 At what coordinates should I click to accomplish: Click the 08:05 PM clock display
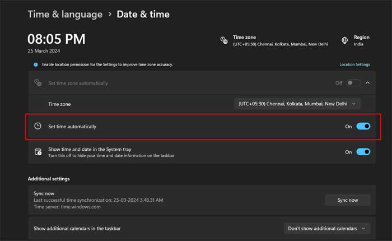point(57,39)
